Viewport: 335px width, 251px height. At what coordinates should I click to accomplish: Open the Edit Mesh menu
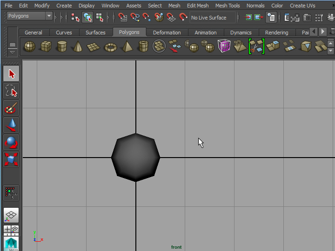tap(198, 6)
